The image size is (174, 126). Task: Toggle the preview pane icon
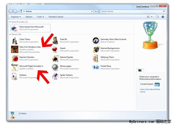point(157,17)
